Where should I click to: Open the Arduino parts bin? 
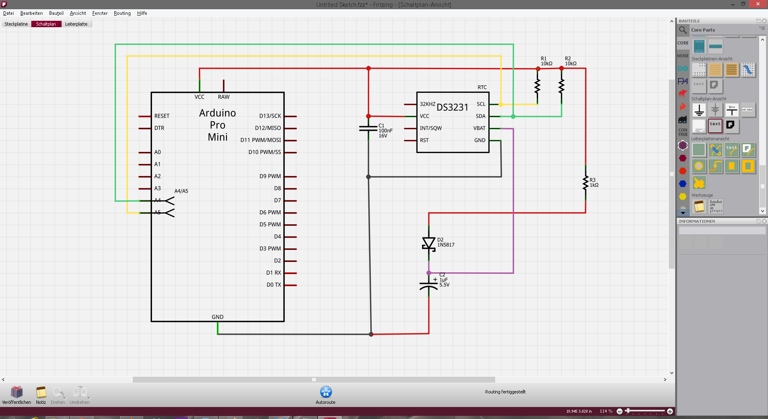tap(683, 68)
